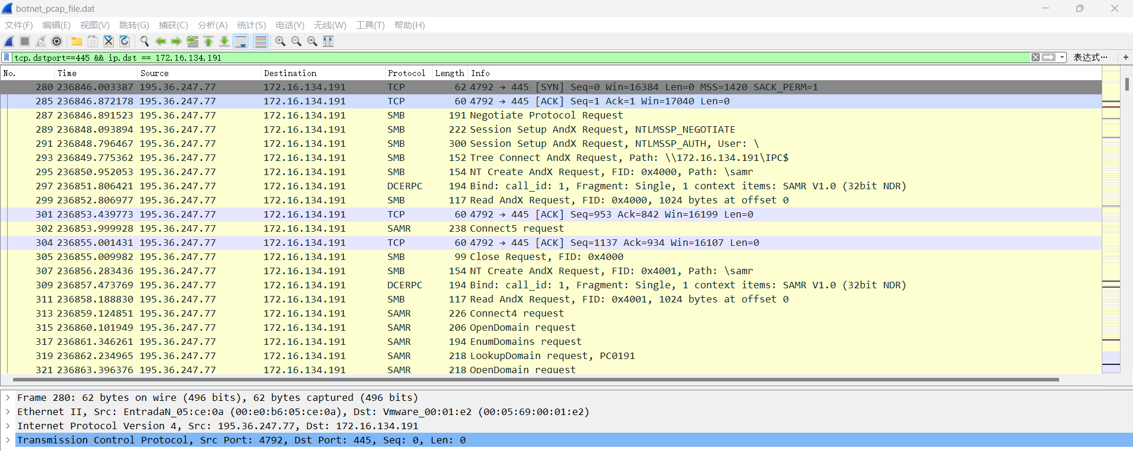Reload this capture file icon
Screen dimensions: 1133x451
125,41
